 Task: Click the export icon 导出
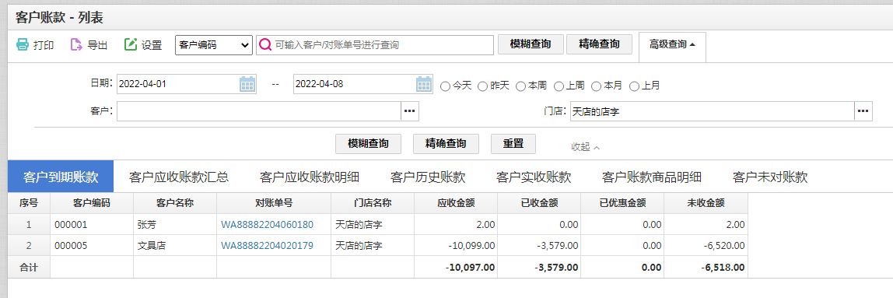coord(76,45)
